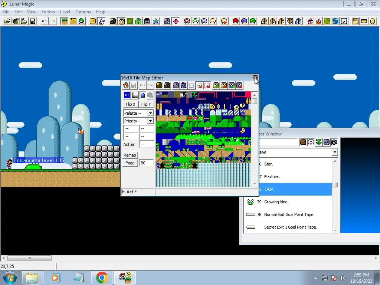
Task: Click the pink berry toolbar icon
Action: 176,21
